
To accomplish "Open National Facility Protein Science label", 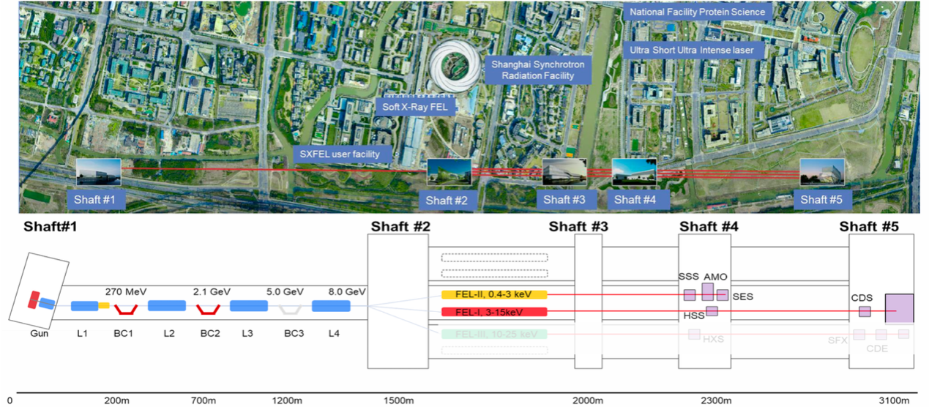I will point(695,12).
